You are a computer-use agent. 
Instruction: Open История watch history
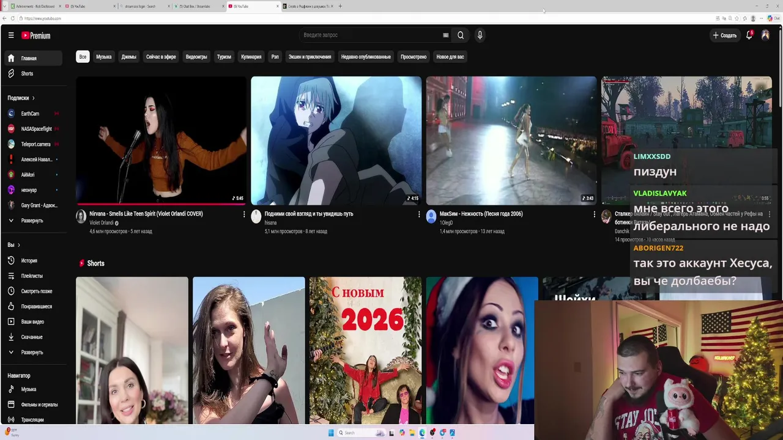point(34,261)
